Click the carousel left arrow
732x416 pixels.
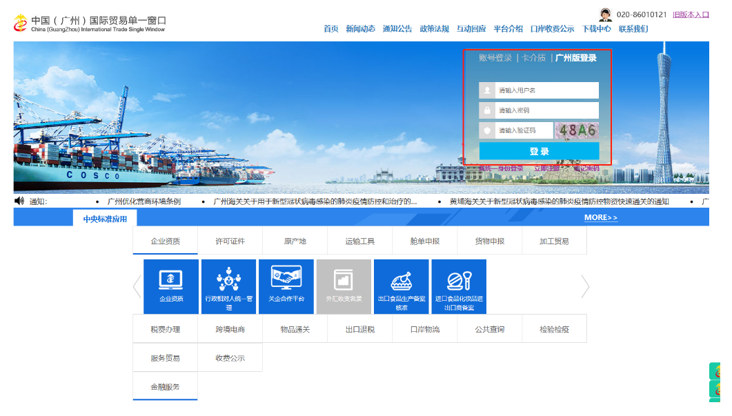tap(137, 286)
